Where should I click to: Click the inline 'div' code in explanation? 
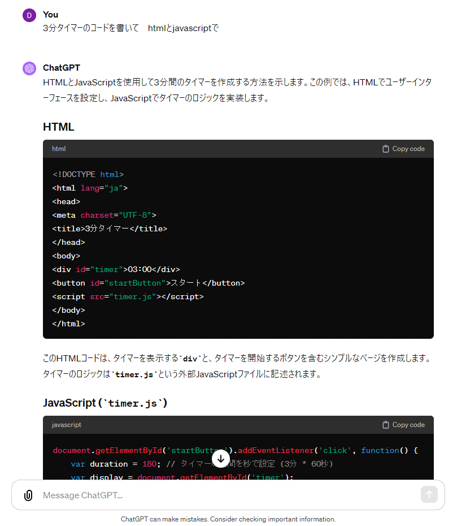[190, 359]
